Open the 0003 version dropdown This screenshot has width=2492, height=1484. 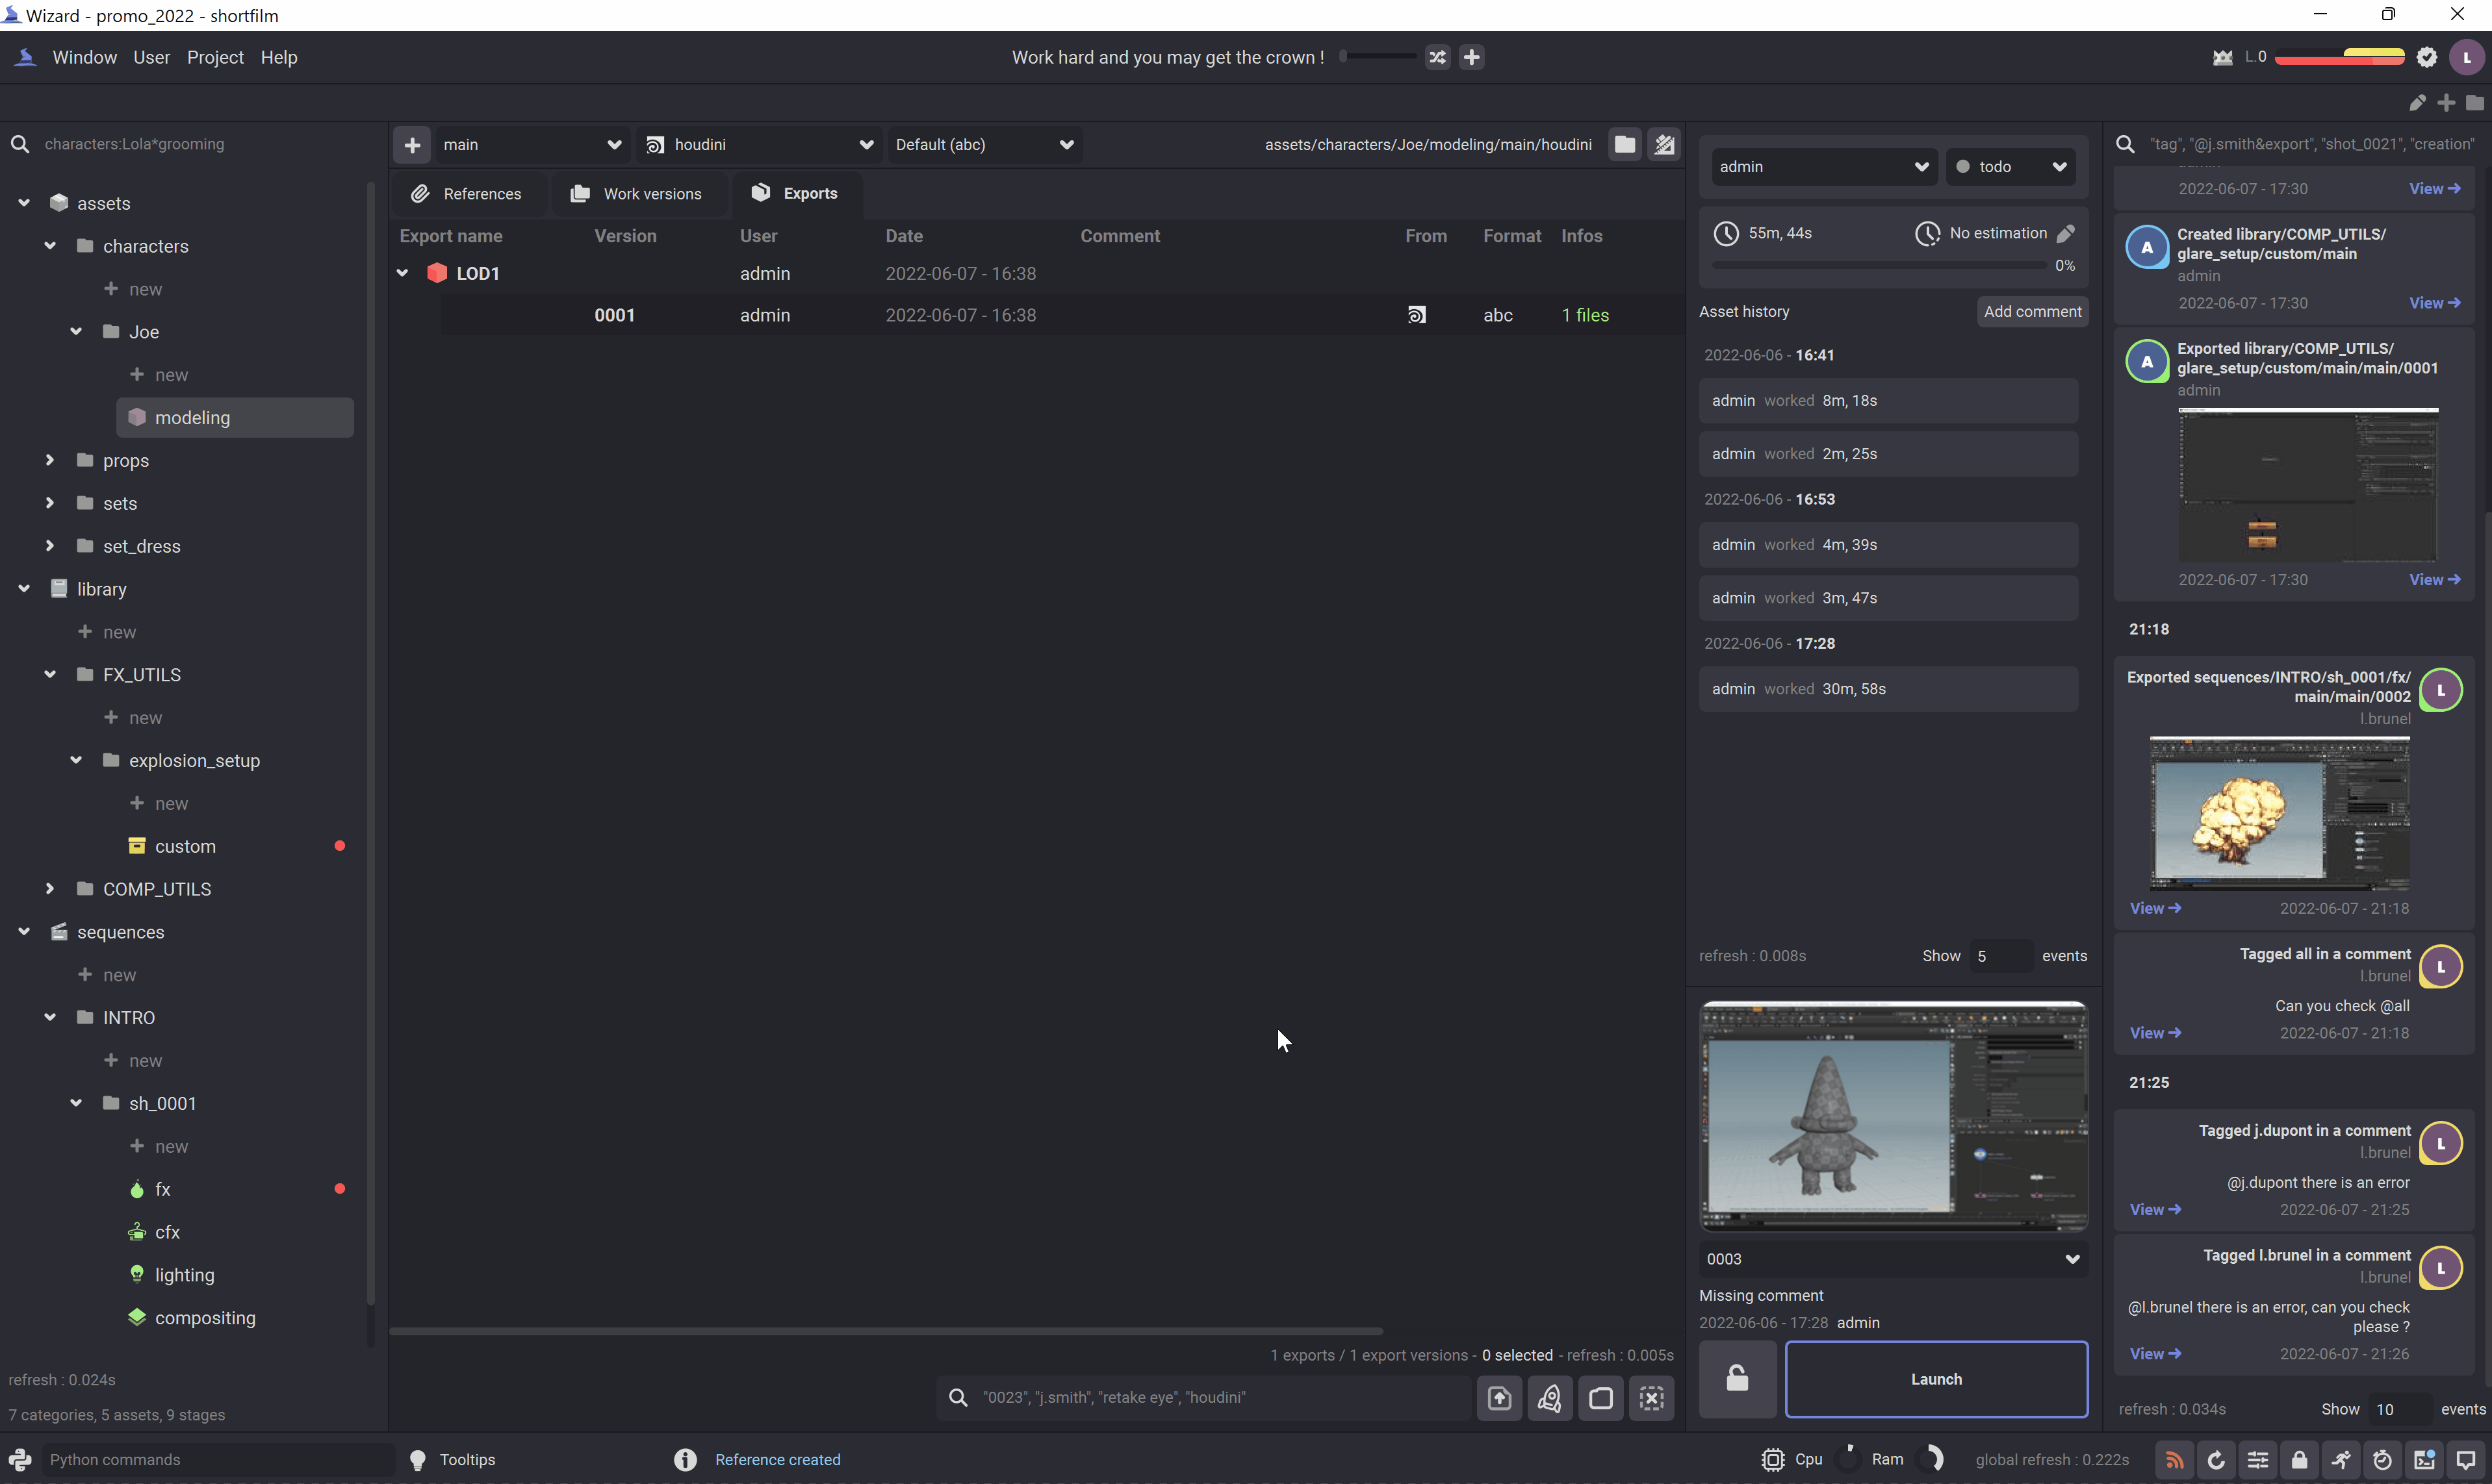(1893, 1259)
